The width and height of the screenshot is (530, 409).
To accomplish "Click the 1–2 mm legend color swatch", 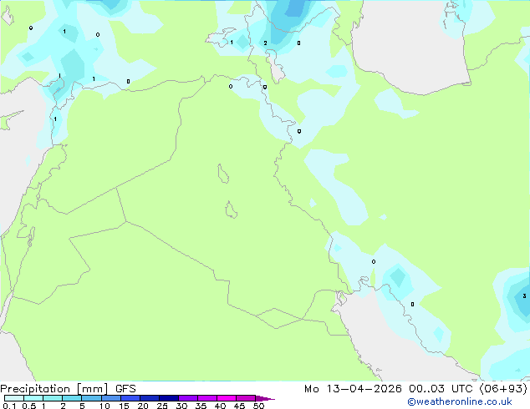I will pos(53,398).
